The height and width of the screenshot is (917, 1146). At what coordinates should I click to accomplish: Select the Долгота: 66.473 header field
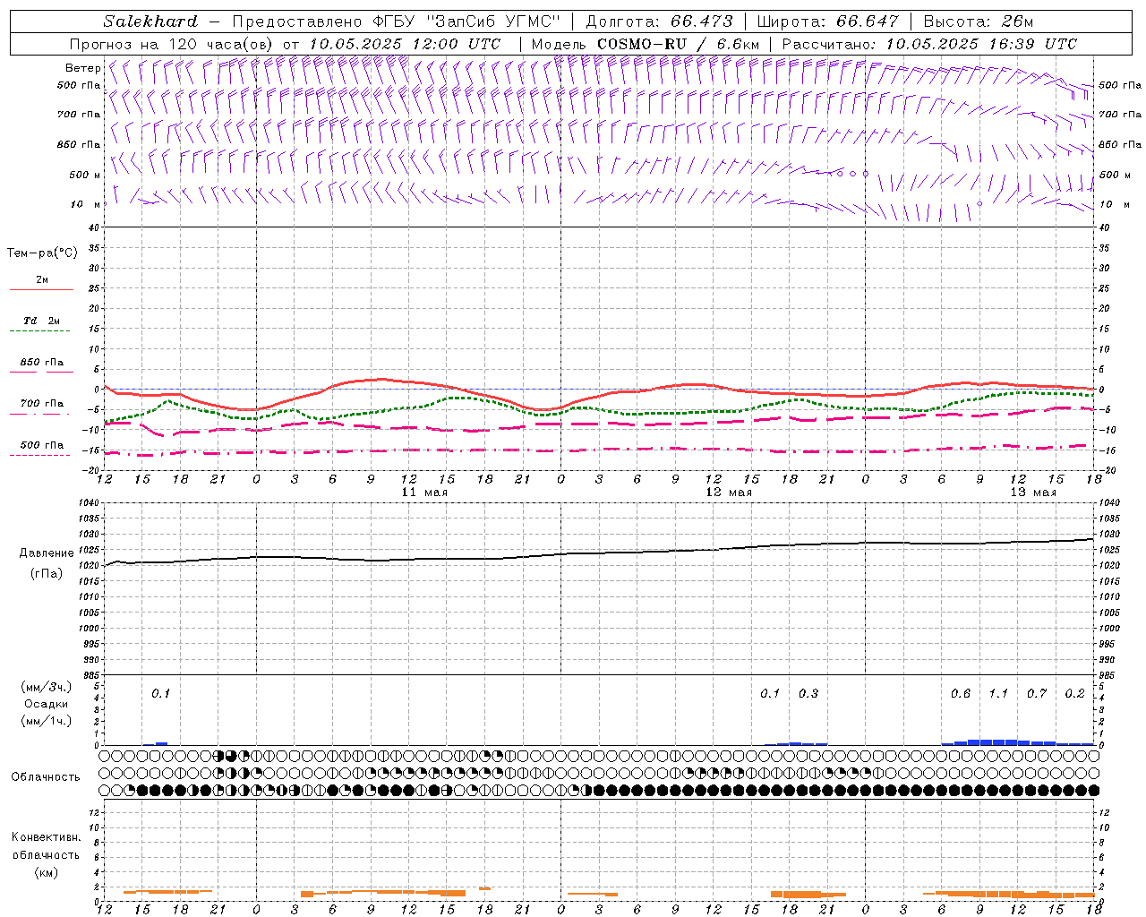(x=659, y=21)
